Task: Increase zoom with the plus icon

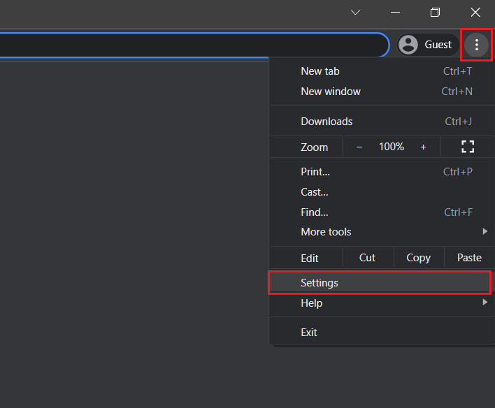Action: [423, 147]
